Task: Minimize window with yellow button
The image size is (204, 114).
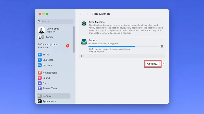Action: [43, 14]
